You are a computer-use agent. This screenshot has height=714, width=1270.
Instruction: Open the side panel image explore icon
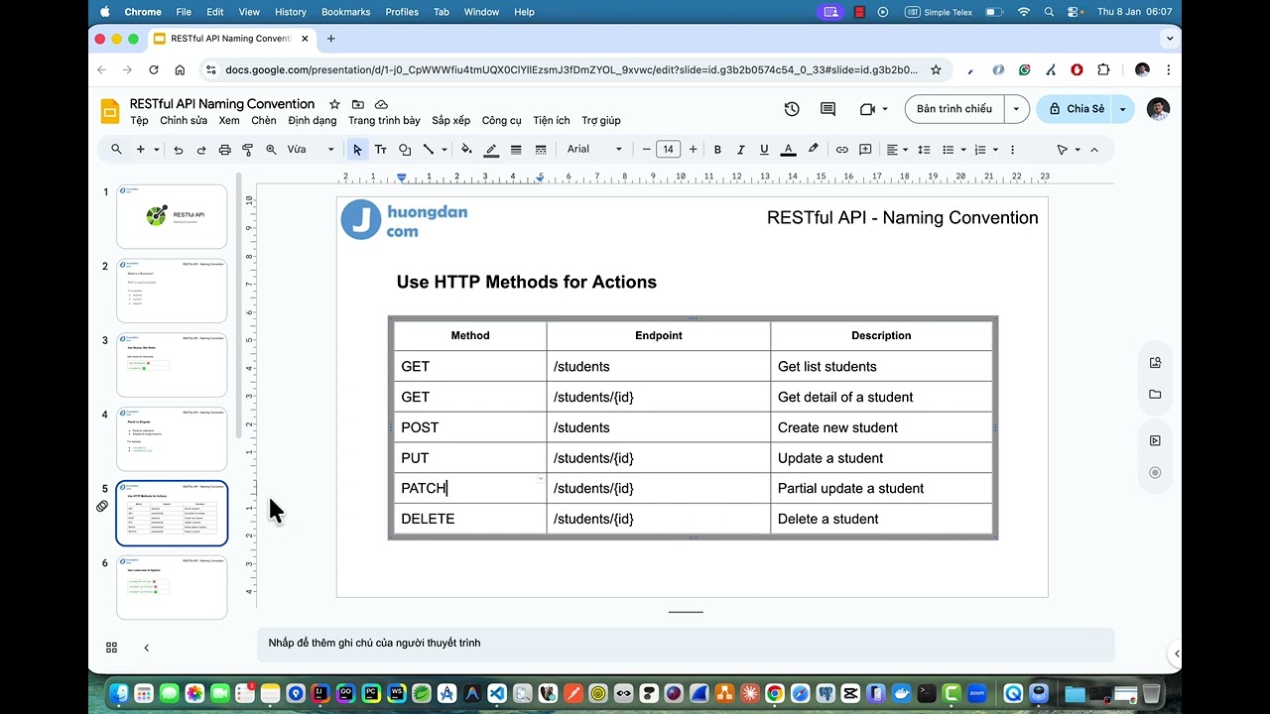click(x=1155, y=363)
